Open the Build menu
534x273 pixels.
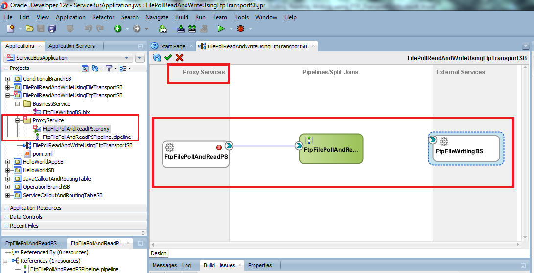(182, 17)
